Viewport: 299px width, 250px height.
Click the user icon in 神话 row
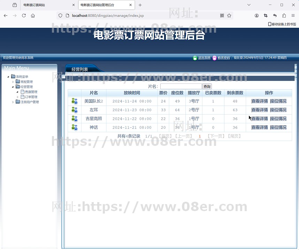(x=75, y=127)
